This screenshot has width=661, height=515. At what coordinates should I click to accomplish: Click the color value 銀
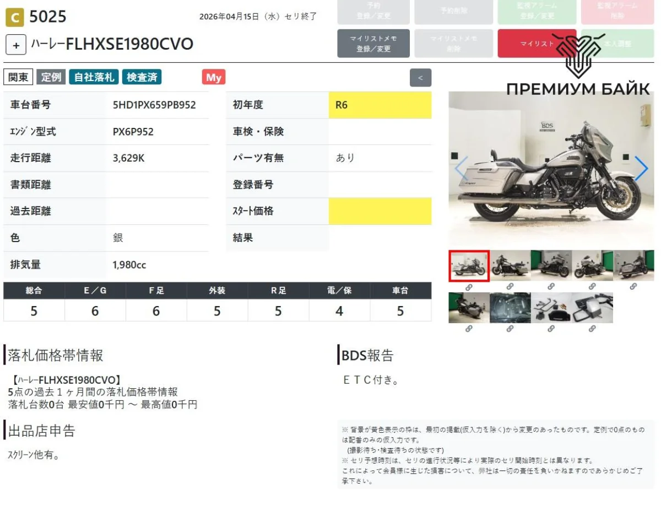pos(118,238)
